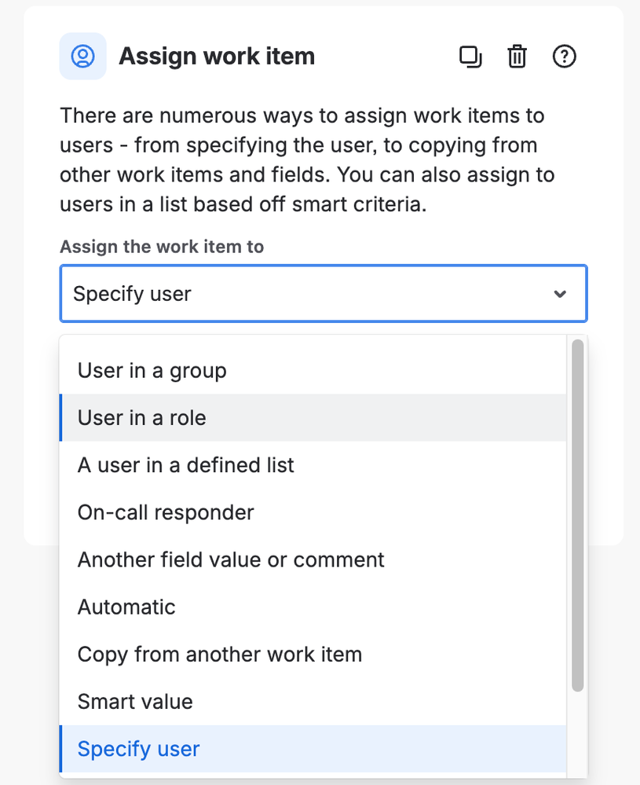Image resolution: width=640 pixels, height=785 pixels.
Task: Click the Specify user combo box text
Action: coord(132,294)
